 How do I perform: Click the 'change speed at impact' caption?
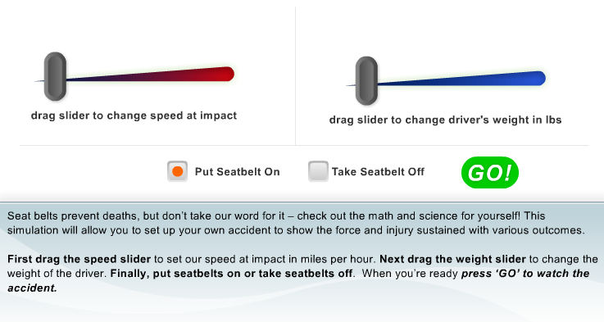172,116
